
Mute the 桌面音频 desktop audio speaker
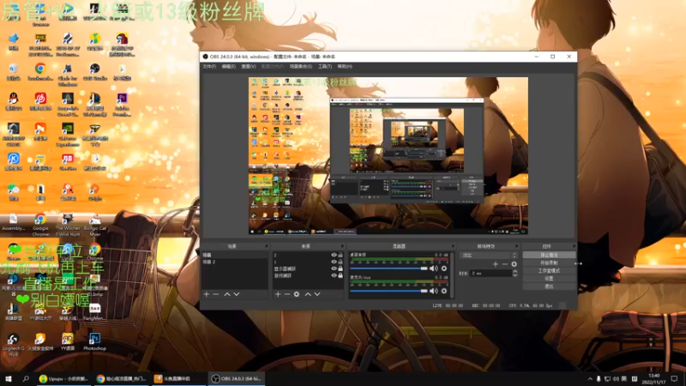434,268
